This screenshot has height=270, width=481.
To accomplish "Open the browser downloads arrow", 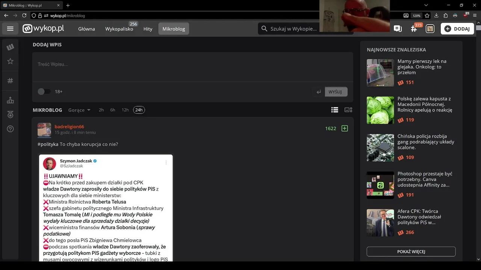I will [x=436, y=16].
